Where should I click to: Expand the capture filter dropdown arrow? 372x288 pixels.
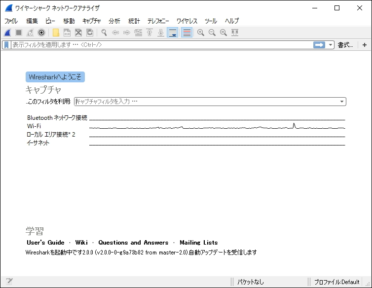pyautogui.click(x=342, y=102)
